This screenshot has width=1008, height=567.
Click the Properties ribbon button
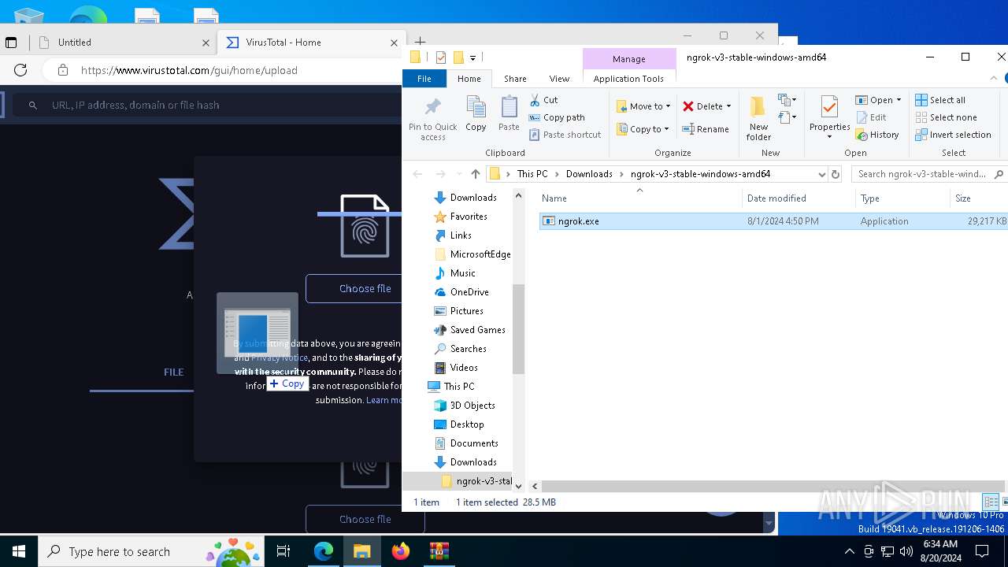[829, 118]
